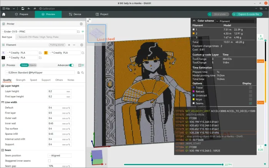Open Flushing volumes settings
This screenshot has height=168, width=269.
57,45
